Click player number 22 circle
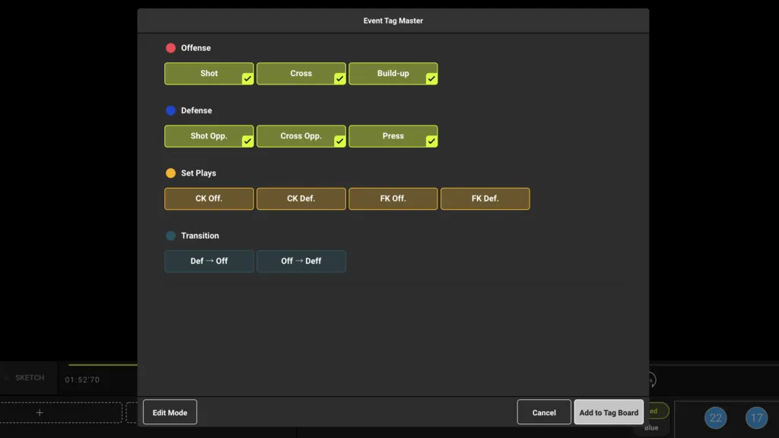This screenshot has width=779, height=438. point(715,418)
